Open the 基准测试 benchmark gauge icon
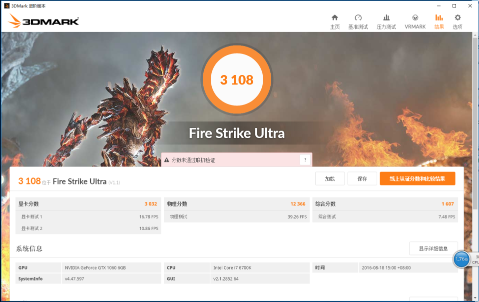This screenshot has height=302, width=479. 358,17
